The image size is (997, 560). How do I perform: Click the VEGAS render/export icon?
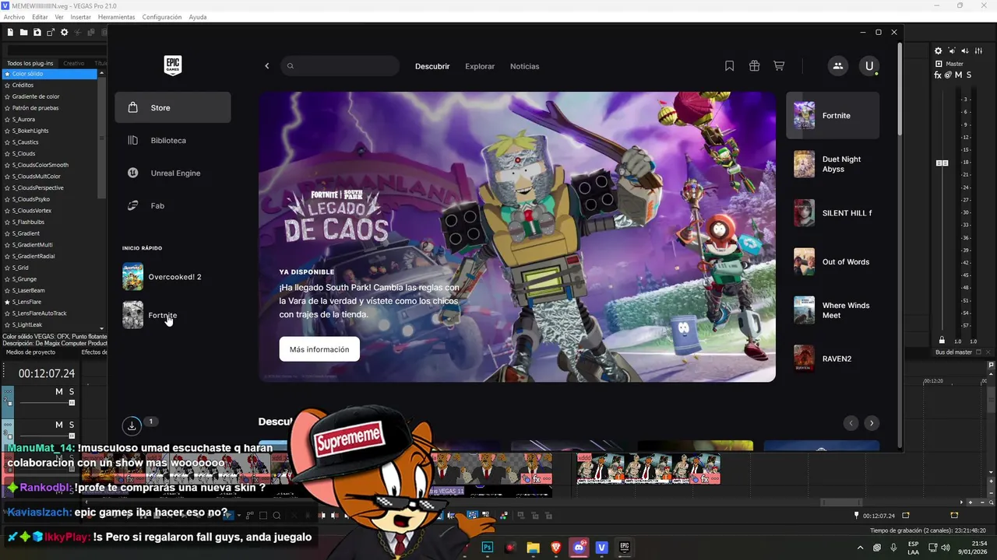click(51, 32)
